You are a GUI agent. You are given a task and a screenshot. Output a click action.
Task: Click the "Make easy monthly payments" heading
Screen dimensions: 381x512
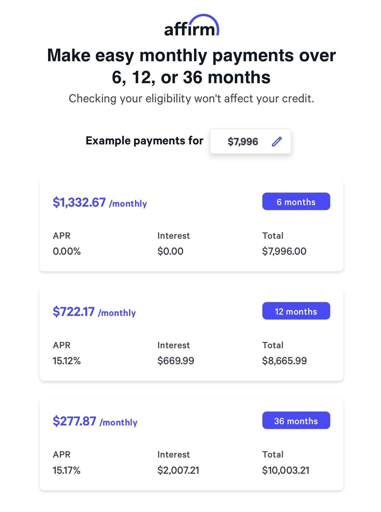(191, 66)
